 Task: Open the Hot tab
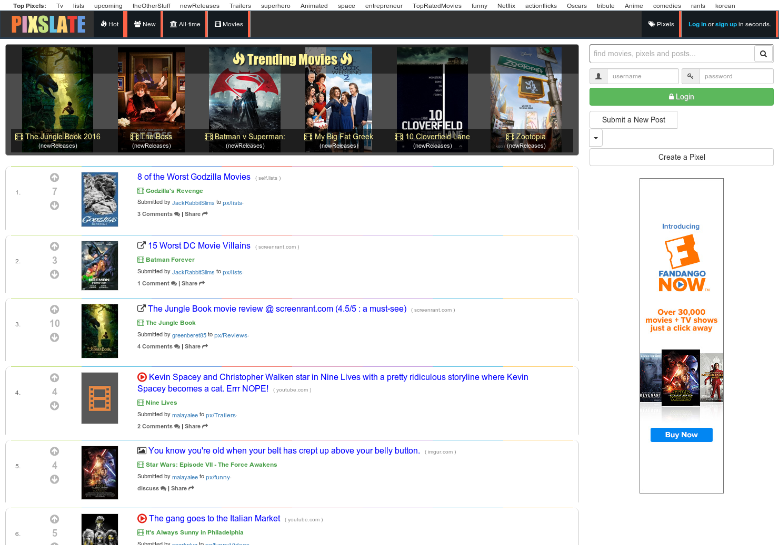(110, 24)
